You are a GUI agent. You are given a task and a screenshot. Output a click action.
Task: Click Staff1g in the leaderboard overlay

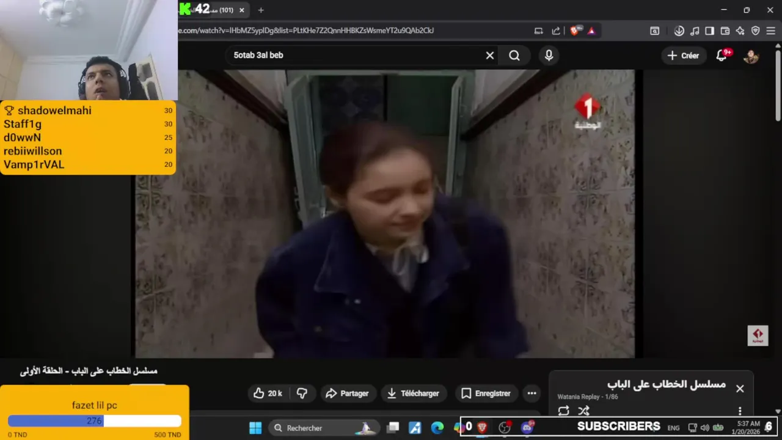pos(23,124)
